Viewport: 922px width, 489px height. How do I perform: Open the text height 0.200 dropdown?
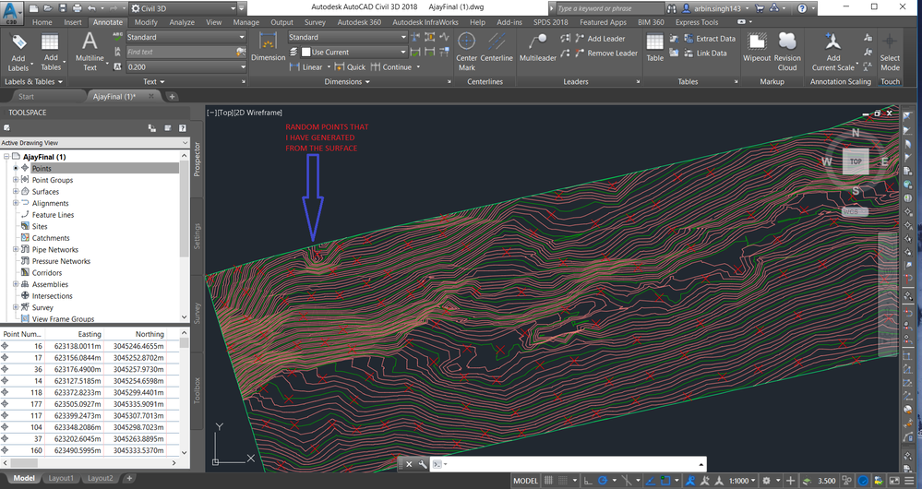[242, 67]
